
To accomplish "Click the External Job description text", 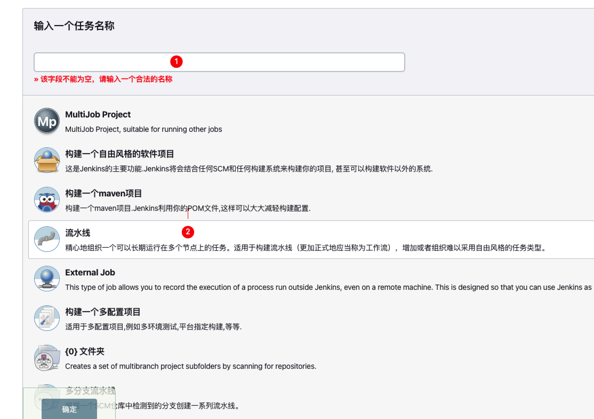I will (x=328, y=287).
